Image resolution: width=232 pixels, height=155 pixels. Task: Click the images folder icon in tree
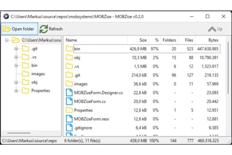25,74
